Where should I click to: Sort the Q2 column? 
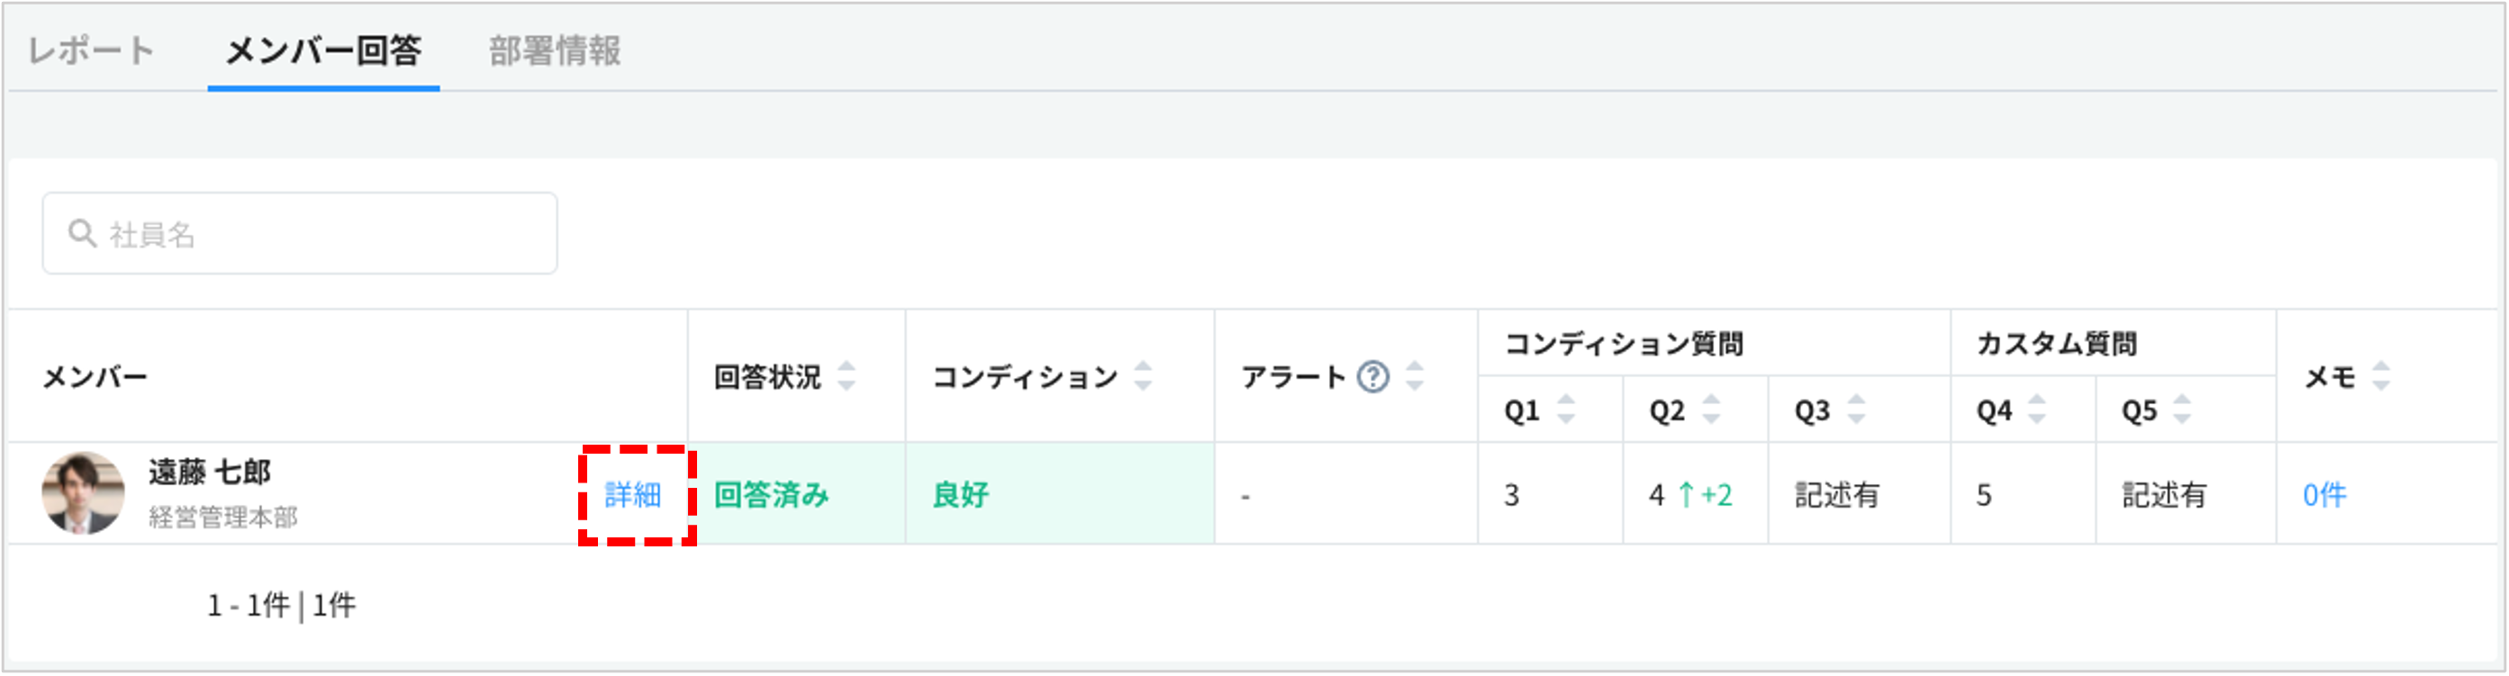point(1711,410)
